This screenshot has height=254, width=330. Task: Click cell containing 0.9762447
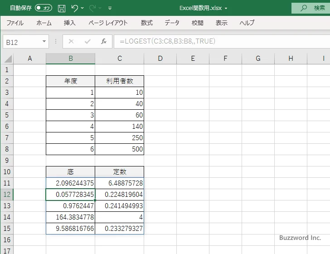[x=71, y=206]
